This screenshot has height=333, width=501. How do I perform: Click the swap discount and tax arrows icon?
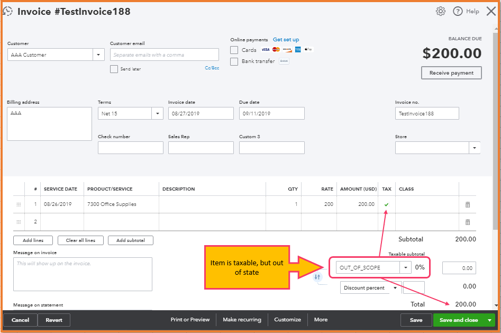tap(317, 277)
